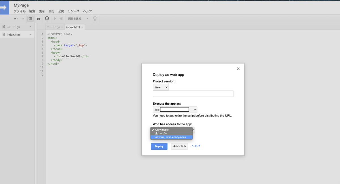Close the コード.gs editor tab
340x184 pixels.
tap(62, 28)
